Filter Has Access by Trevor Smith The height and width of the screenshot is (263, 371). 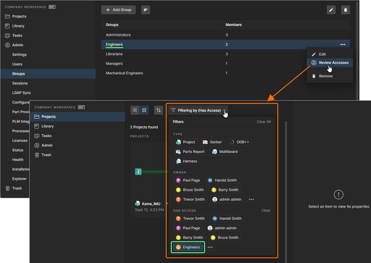point(190,219)
